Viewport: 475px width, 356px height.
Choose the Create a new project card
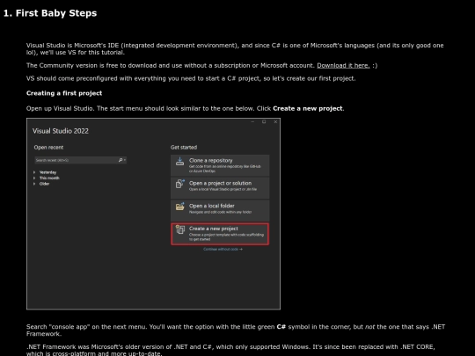(x=220, y=234)
